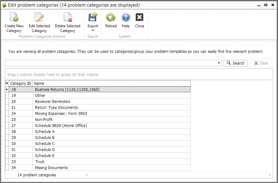Select the Missing Documents row
Viewport: 278px width, 183px height.
pos(99,168)
